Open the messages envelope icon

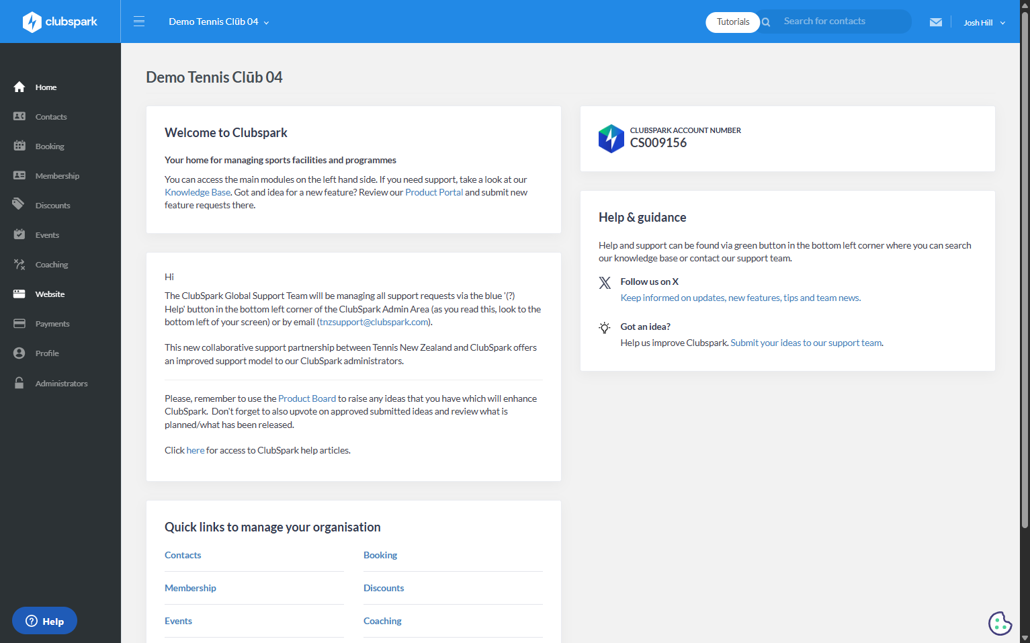(936, 22)
